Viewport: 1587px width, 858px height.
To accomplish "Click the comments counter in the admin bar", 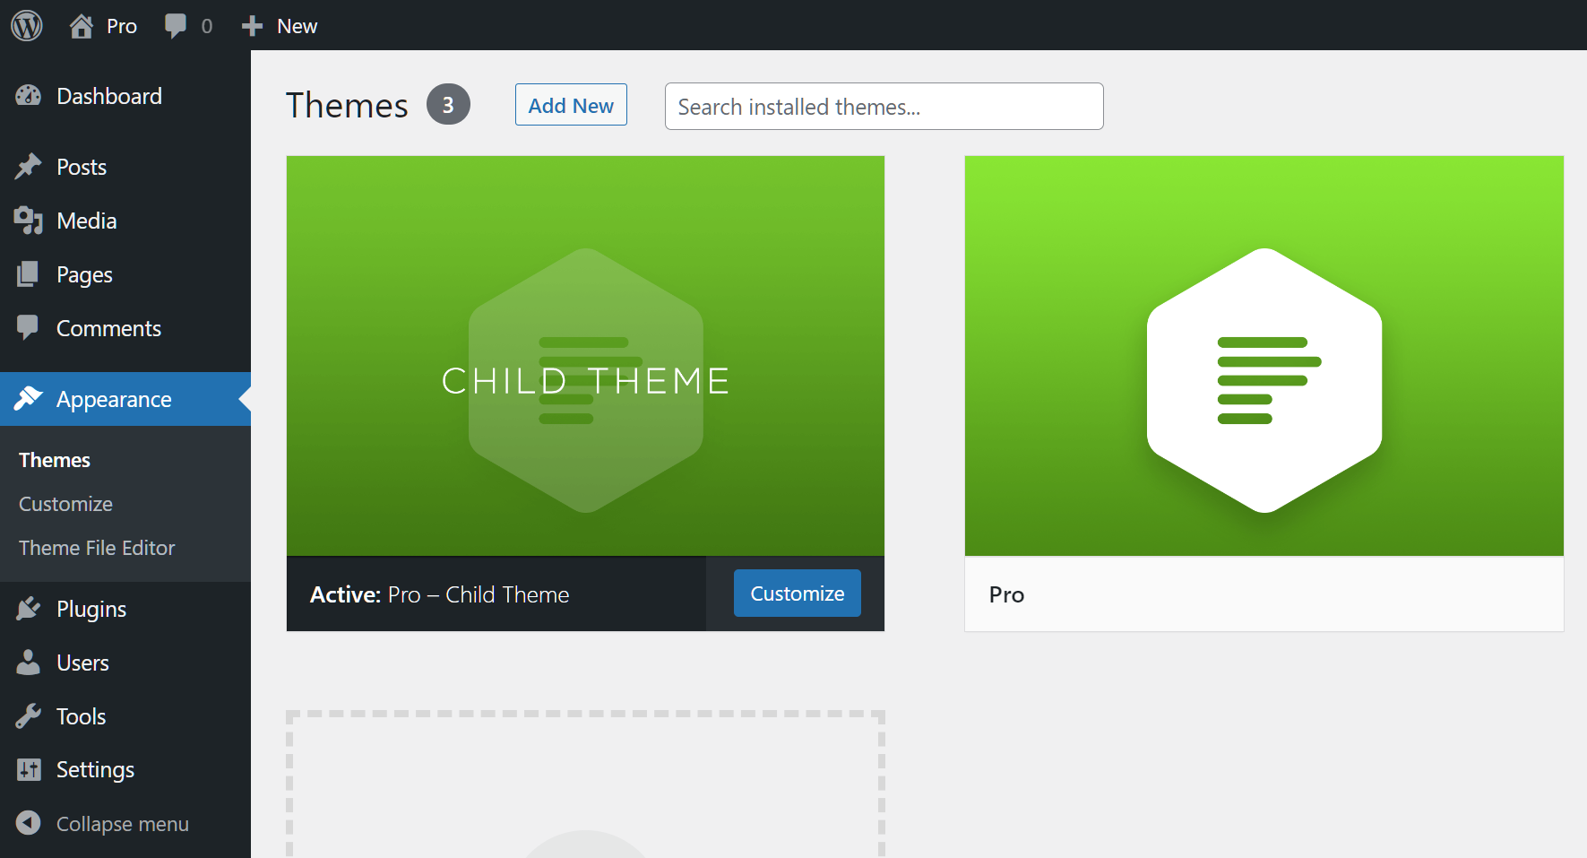I will 187,25.
